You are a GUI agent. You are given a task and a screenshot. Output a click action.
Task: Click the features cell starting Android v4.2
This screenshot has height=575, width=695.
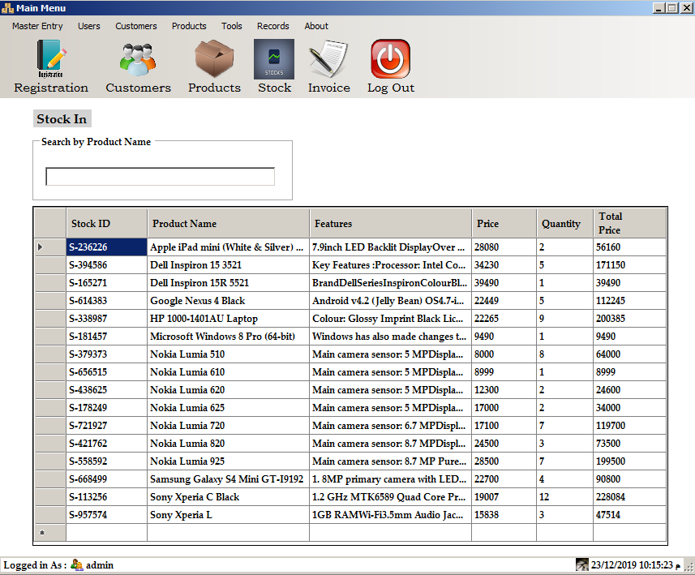391,301
